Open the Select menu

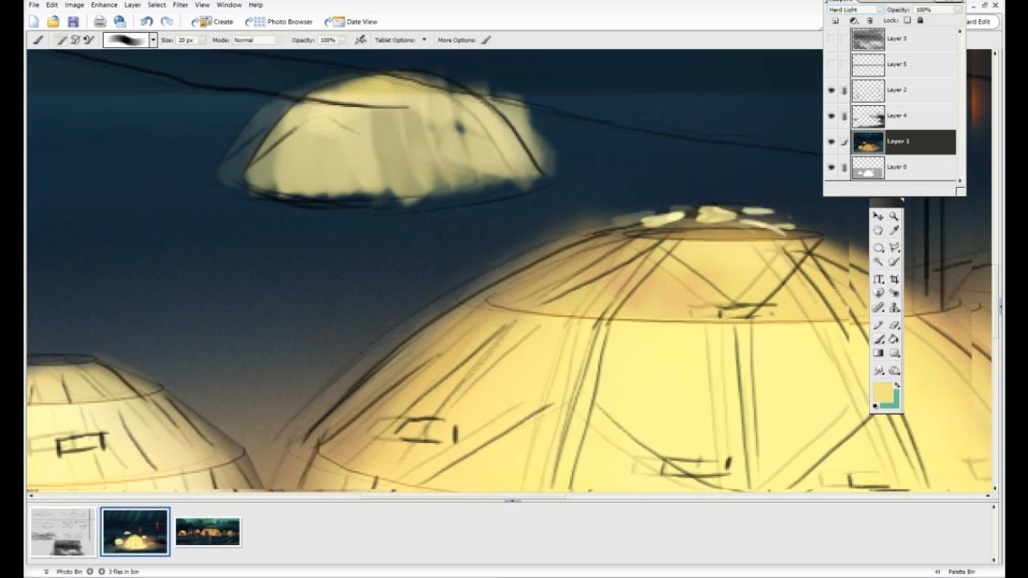[x=157, y=5]
